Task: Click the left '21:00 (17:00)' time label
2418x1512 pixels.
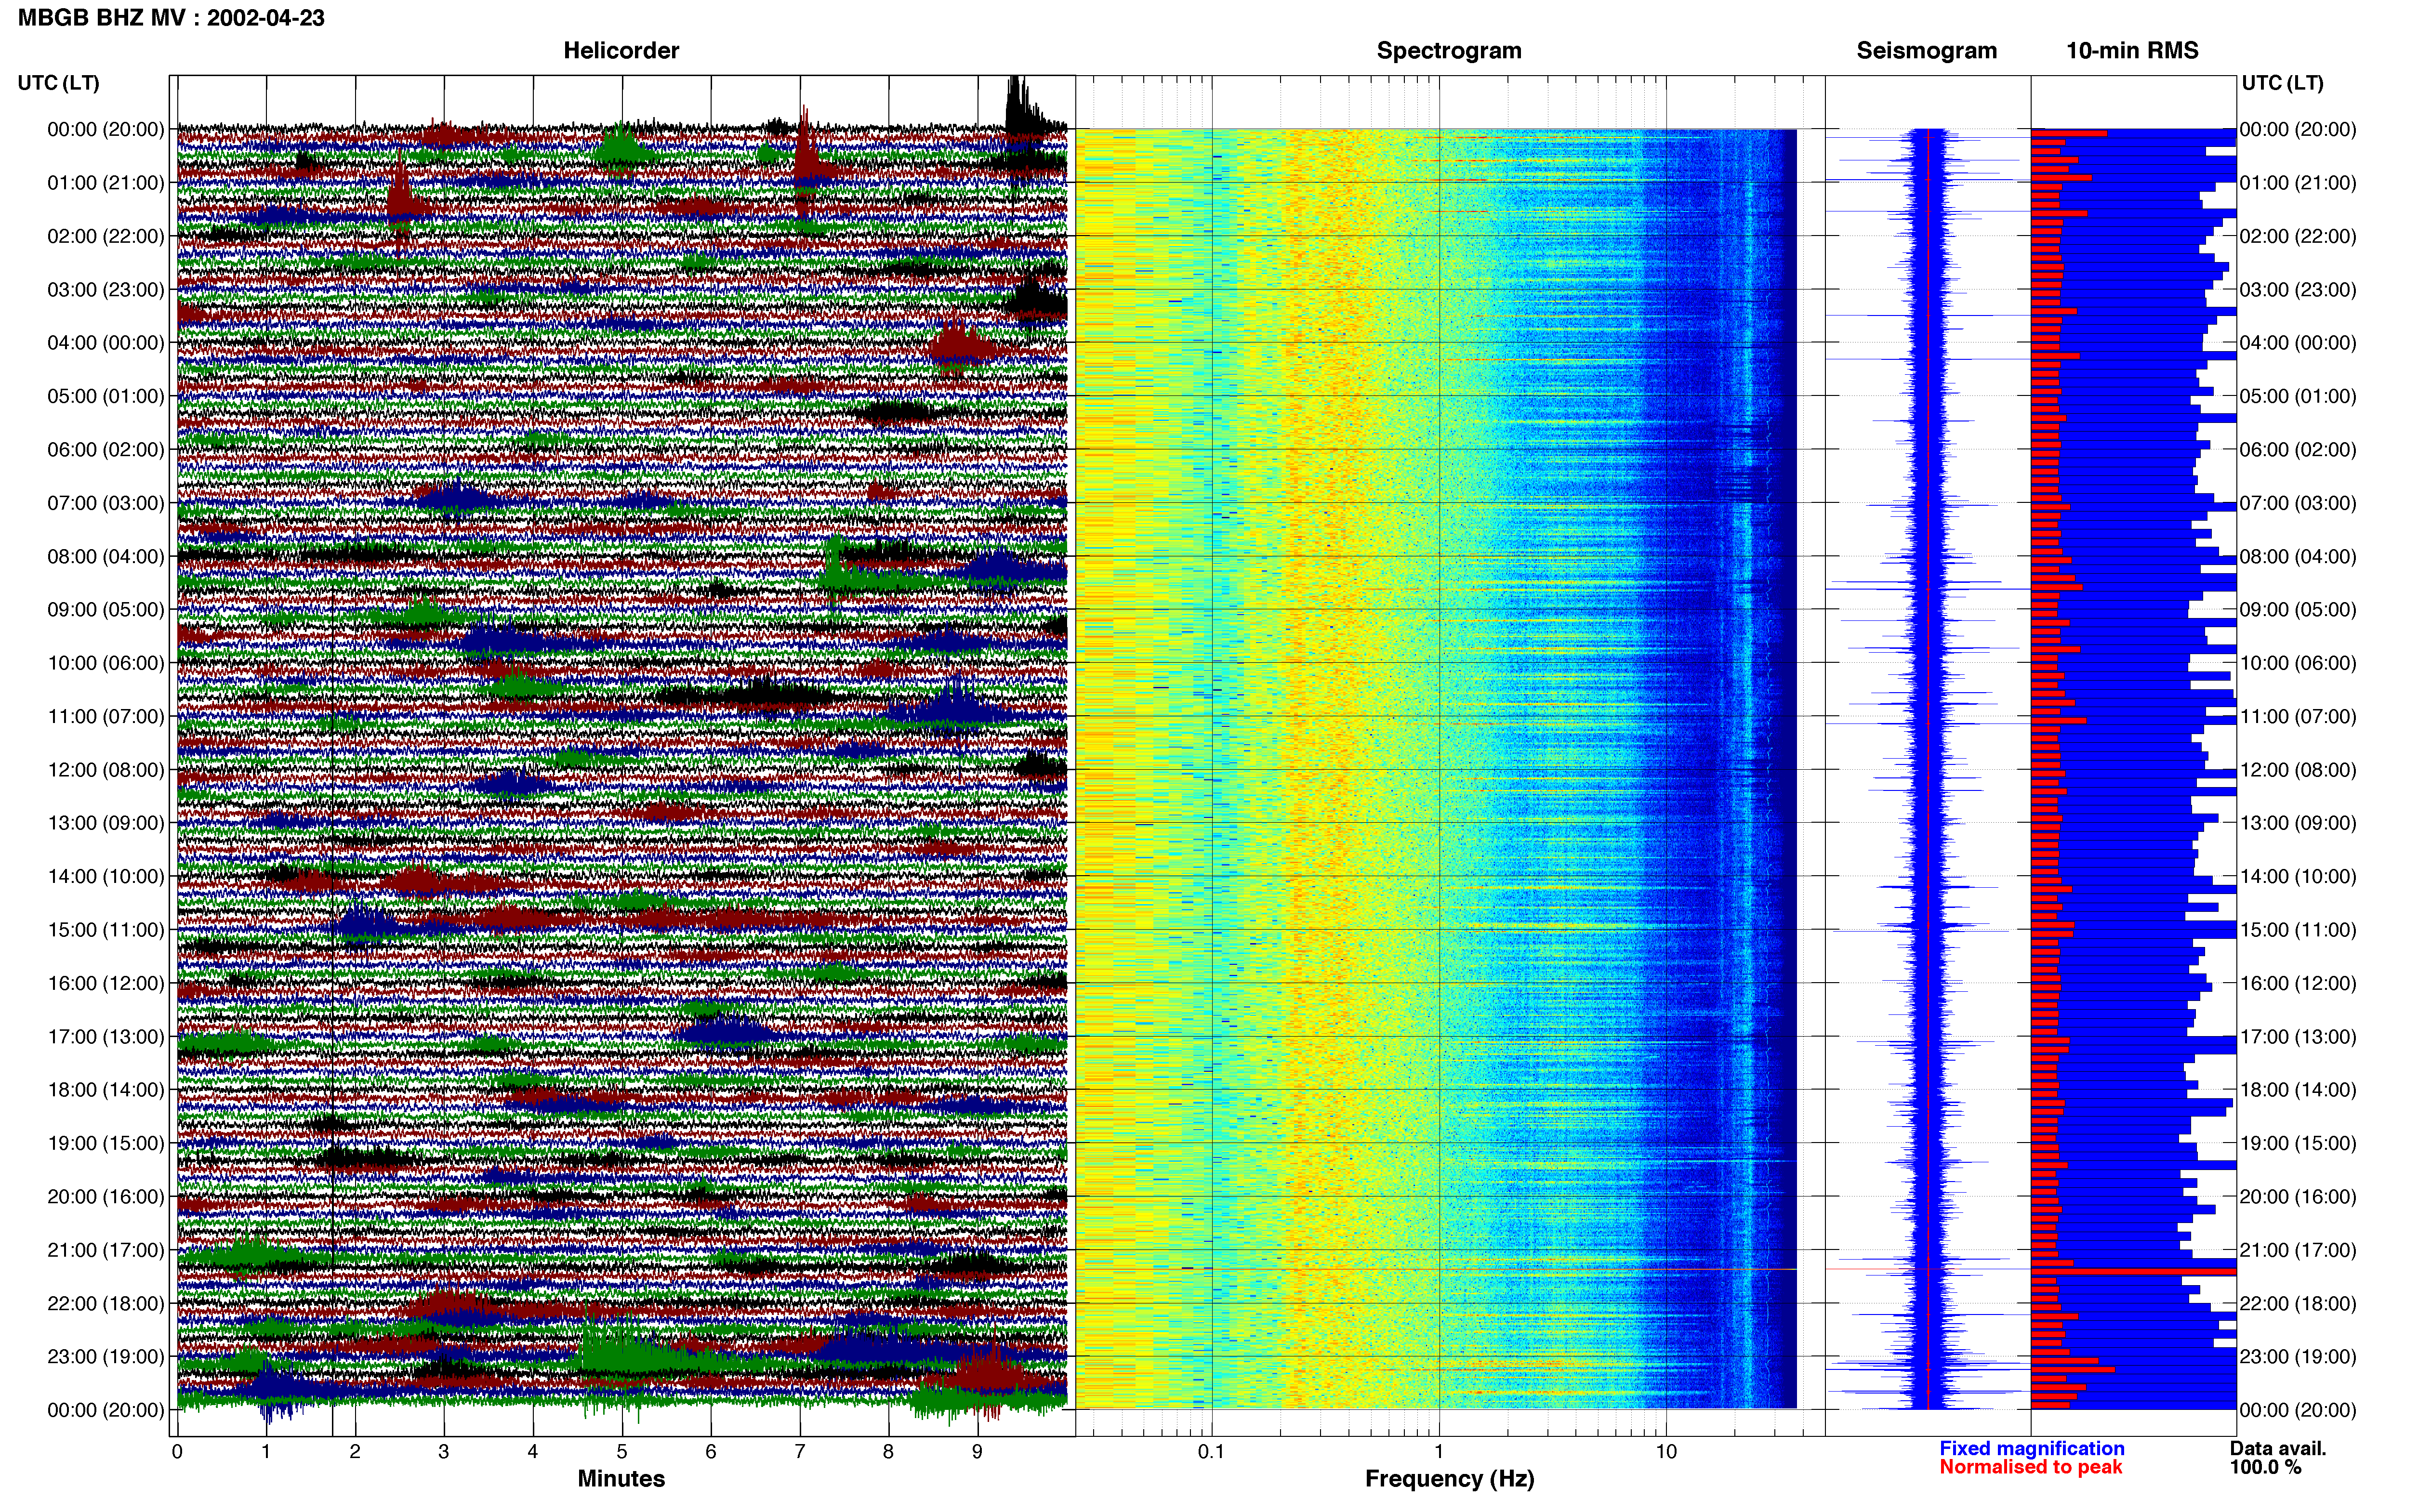Action: point(105,1250)
